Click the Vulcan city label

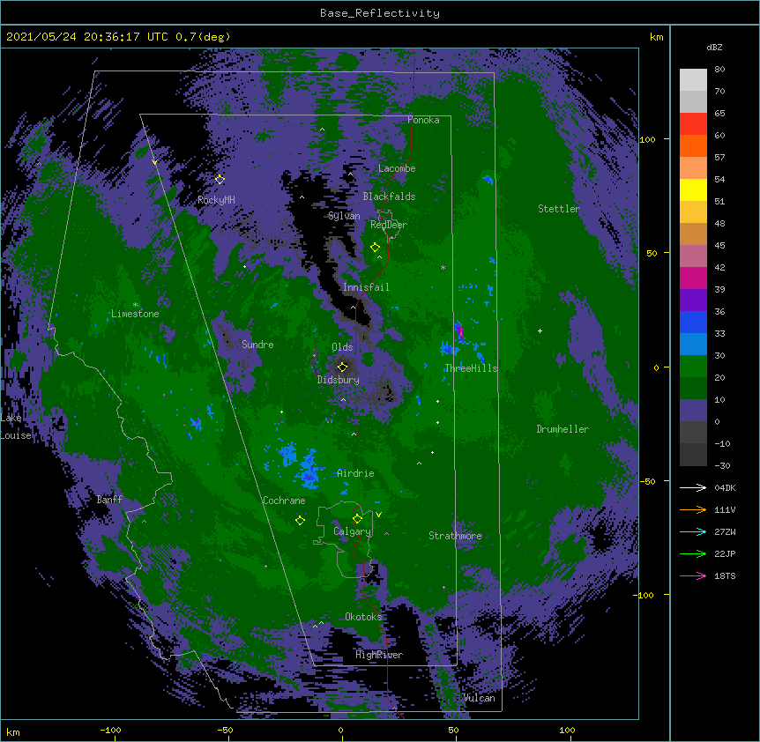[479, 698]
